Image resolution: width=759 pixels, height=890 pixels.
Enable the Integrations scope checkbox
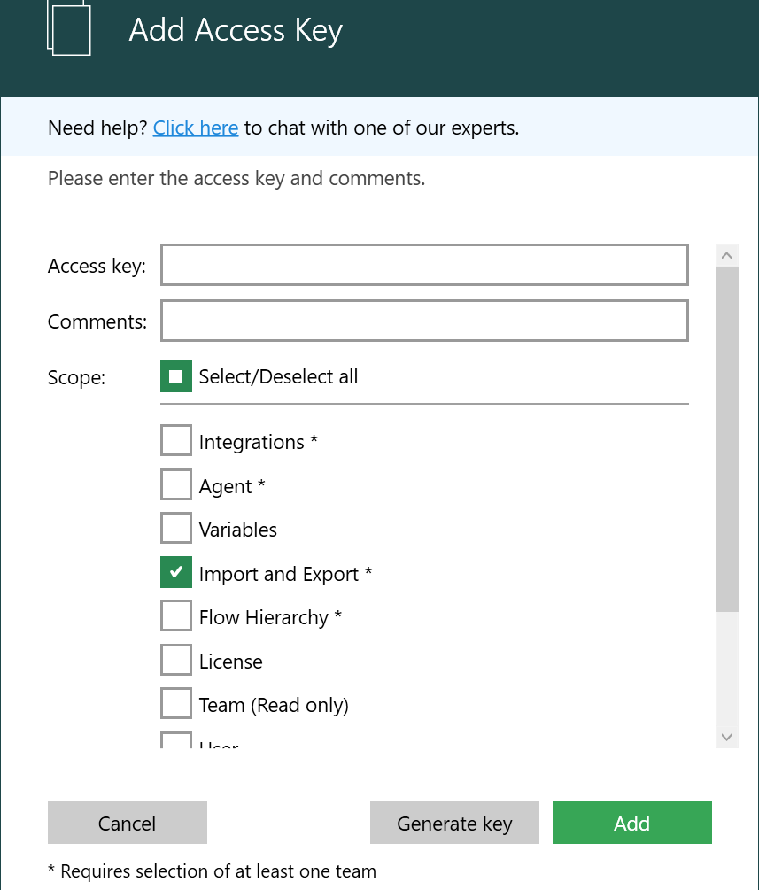[176, 440]
